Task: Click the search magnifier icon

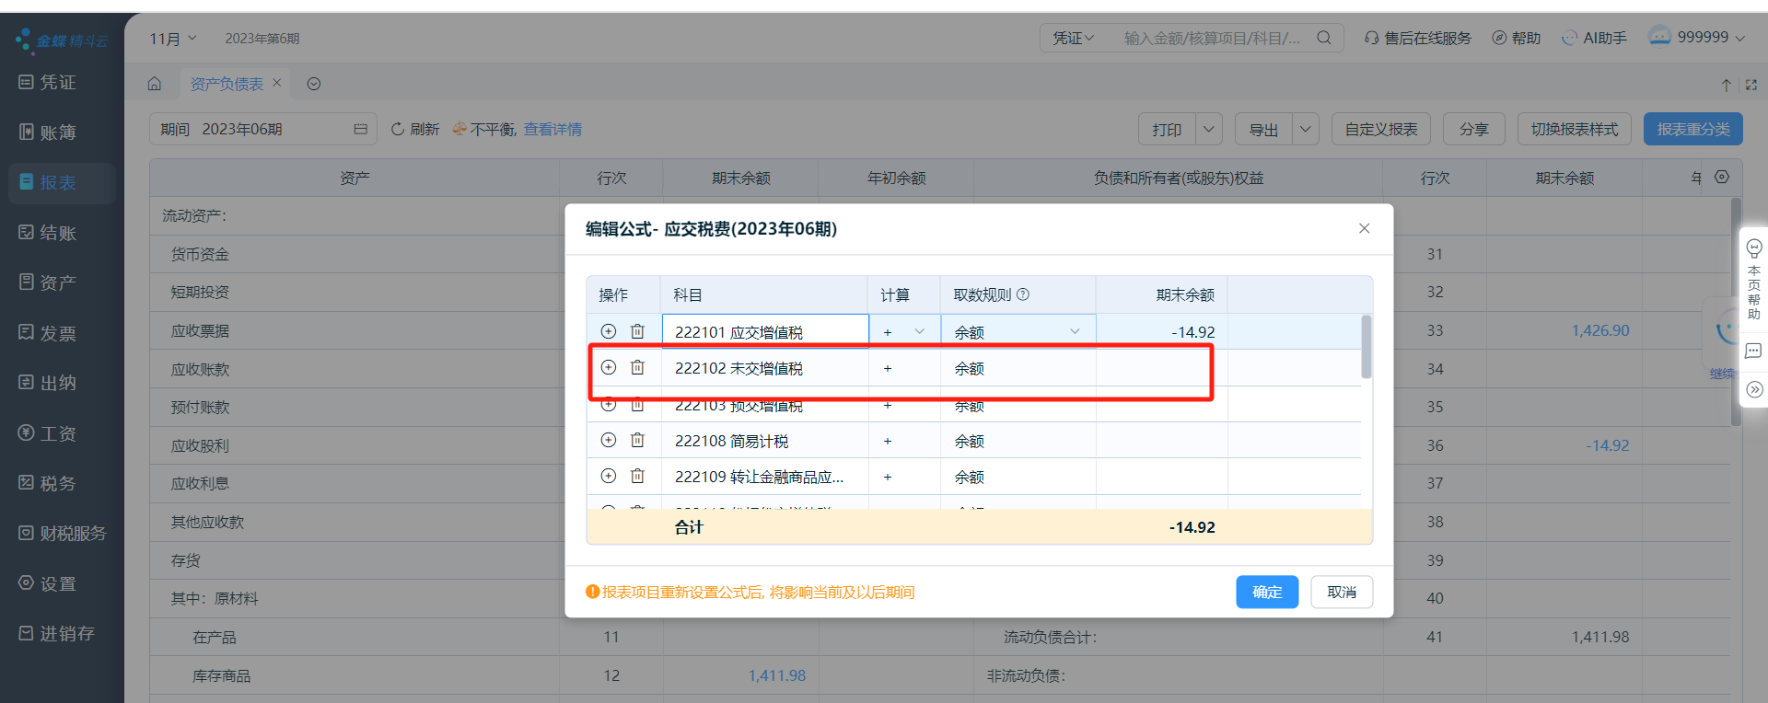Action: (x=1324, y=38)
